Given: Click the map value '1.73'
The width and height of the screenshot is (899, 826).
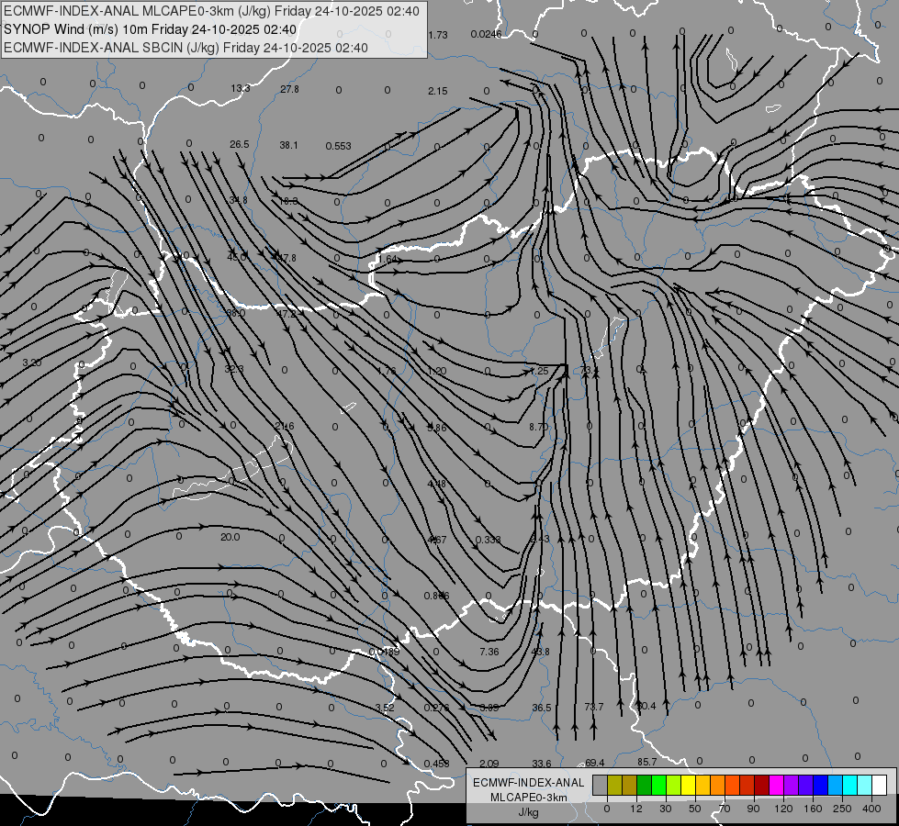Looking at the screenshot, I should (437, 35).
